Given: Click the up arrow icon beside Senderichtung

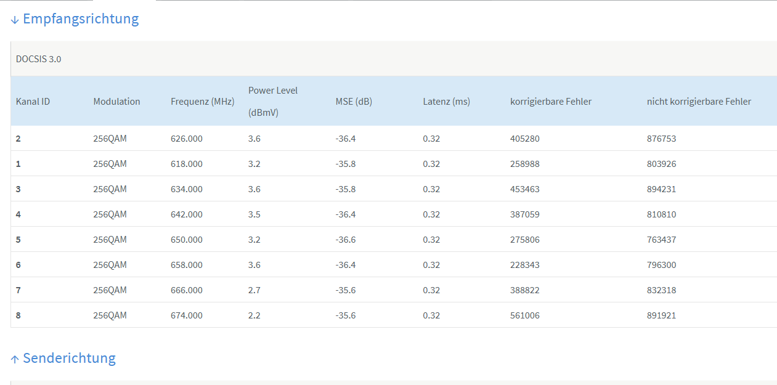Looking at the screenshot, I should (15, 359).
